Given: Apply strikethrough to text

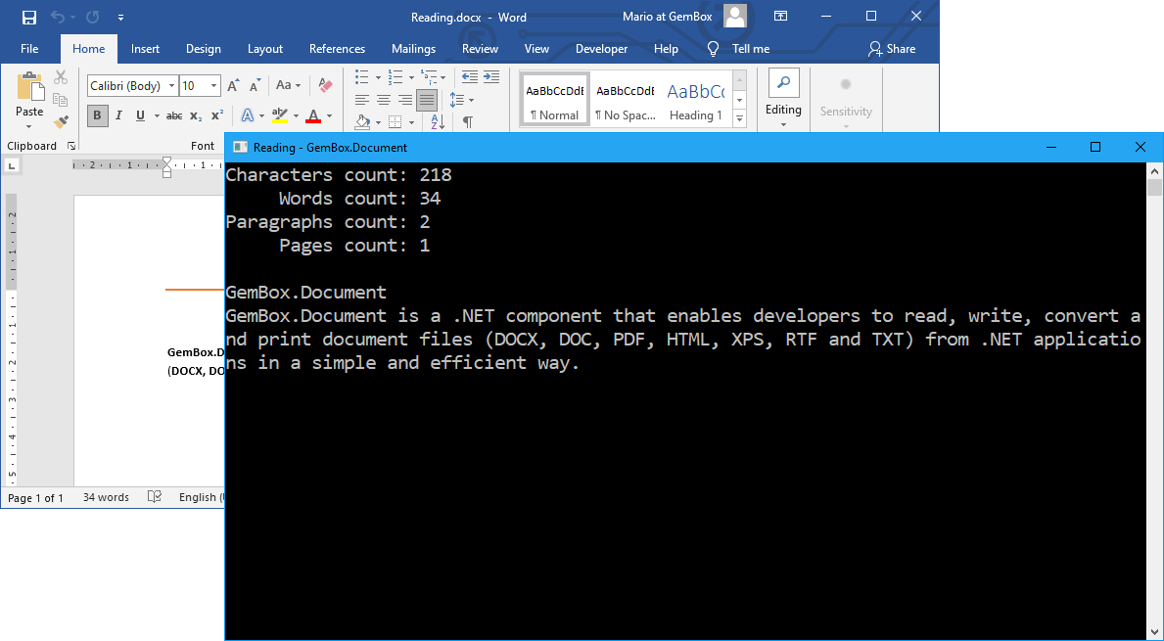Looking at the screenshot, I should [174, 115].
